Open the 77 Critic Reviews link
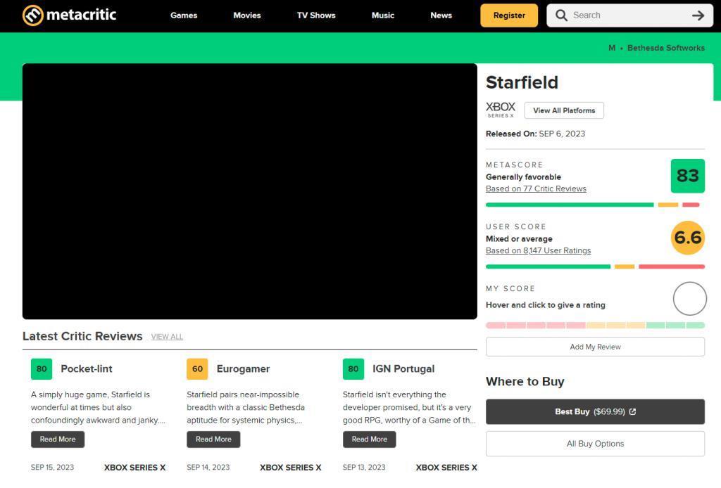This screenshot has width=721, height=488. (536, 189)
